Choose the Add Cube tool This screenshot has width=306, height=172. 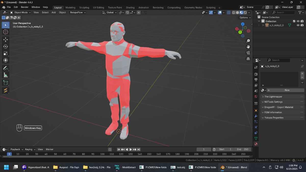point(6,83)
